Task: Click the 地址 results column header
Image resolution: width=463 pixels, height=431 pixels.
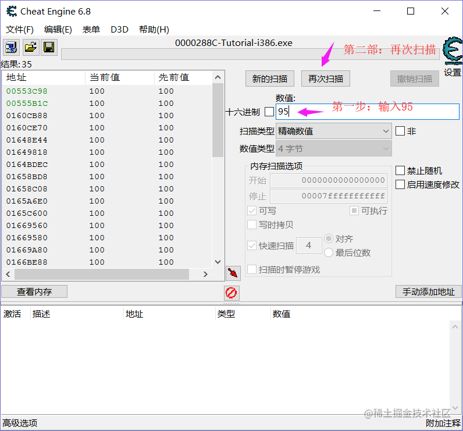Action: [x=44, y=77]
